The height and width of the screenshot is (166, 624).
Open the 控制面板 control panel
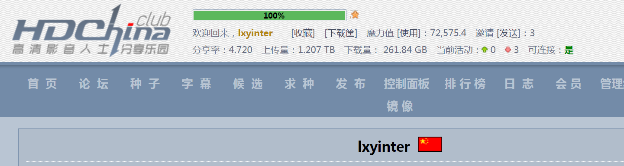pyautogui.click(x=407, y=84)
